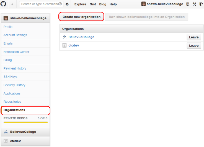Go to Gist in top navigation
Screen dimensions: 204x147
[93, 4]
